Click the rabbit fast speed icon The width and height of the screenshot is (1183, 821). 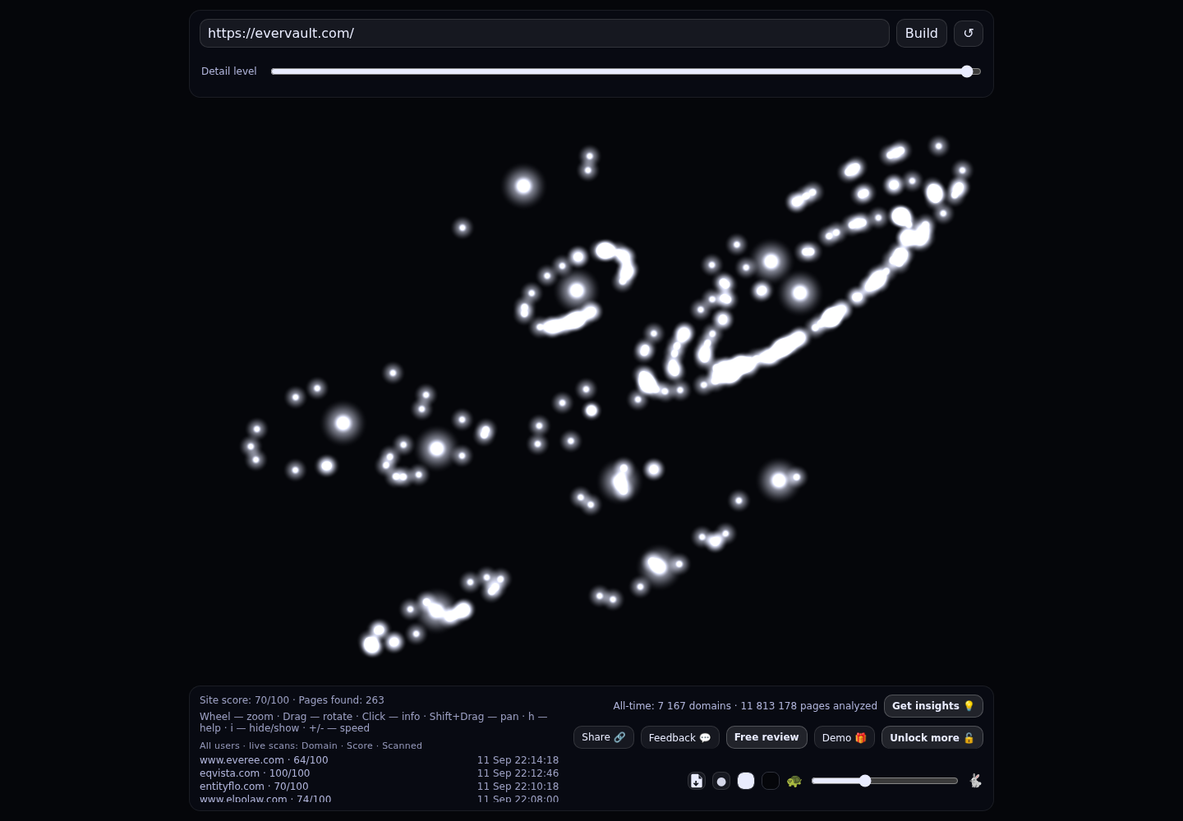(x=975, y=781)
